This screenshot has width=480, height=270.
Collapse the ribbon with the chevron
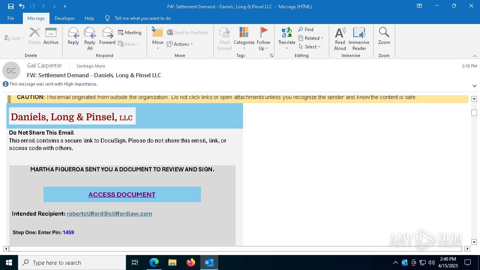(x=475, y=56)
